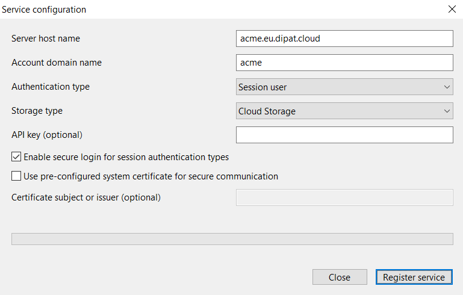The image size is (463, 295).
Task: Click the chevron arrow beside Session user
Action: click(x=447, y=87)
